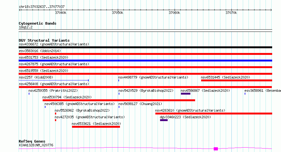Viewport: 281px width, 152px height.
Task: Click the RefSeq Genes track title
Action: coord(32,142)
